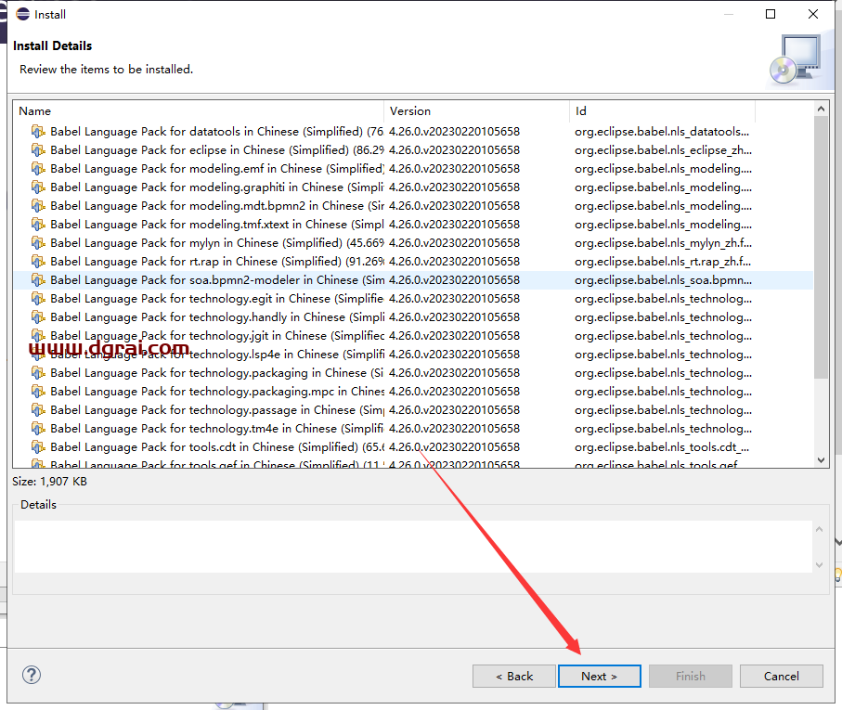Image resolution: width=842 pixels, height=710 pixels.
Task: Click the Size: 1,907 KB label
Action: (49, 482)
